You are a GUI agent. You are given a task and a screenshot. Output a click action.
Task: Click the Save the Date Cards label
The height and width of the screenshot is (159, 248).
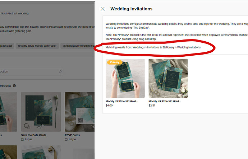tap(34, 135)
